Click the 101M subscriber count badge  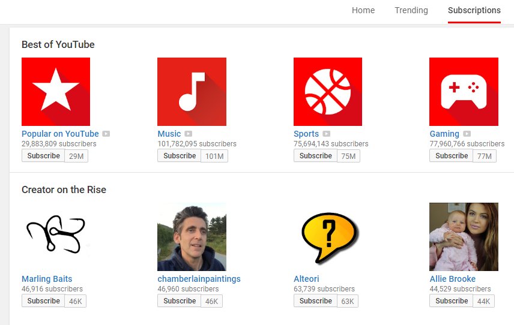[x=214, y=156]
